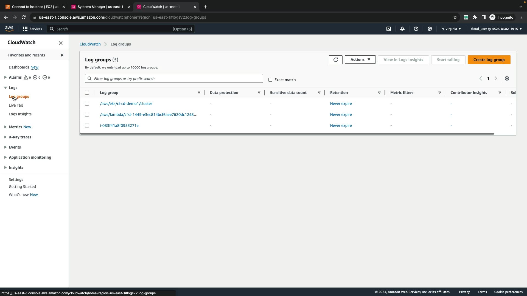Enable the Exact match checkbox
Image resolution: width=527 pixels, height=296 pixels.
point(270,80)
